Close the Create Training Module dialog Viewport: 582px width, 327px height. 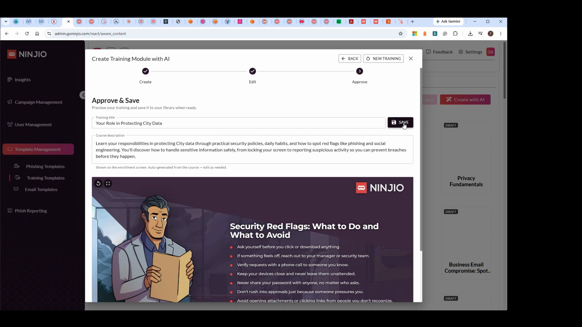click(411, 59)
